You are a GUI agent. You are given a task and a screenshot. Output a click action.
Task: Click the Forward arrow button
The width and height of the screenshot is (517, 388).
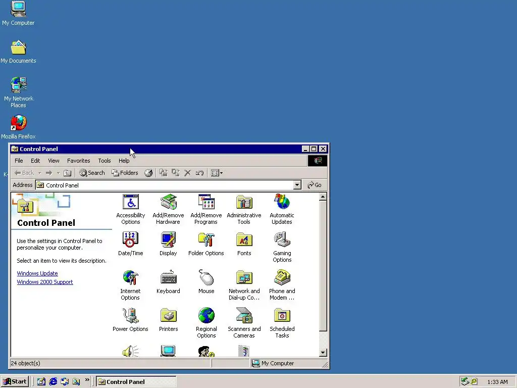click(49, 173)
